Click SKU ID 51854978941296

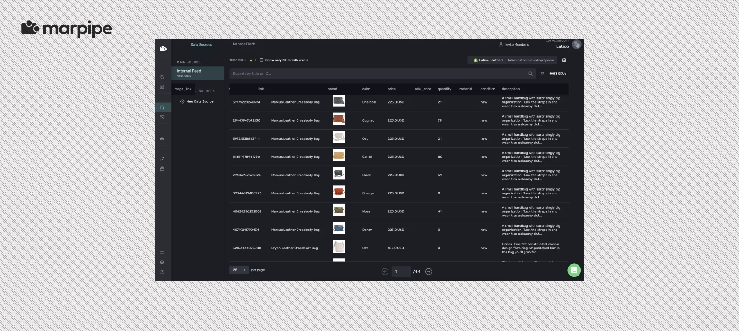tap(246, 157)
